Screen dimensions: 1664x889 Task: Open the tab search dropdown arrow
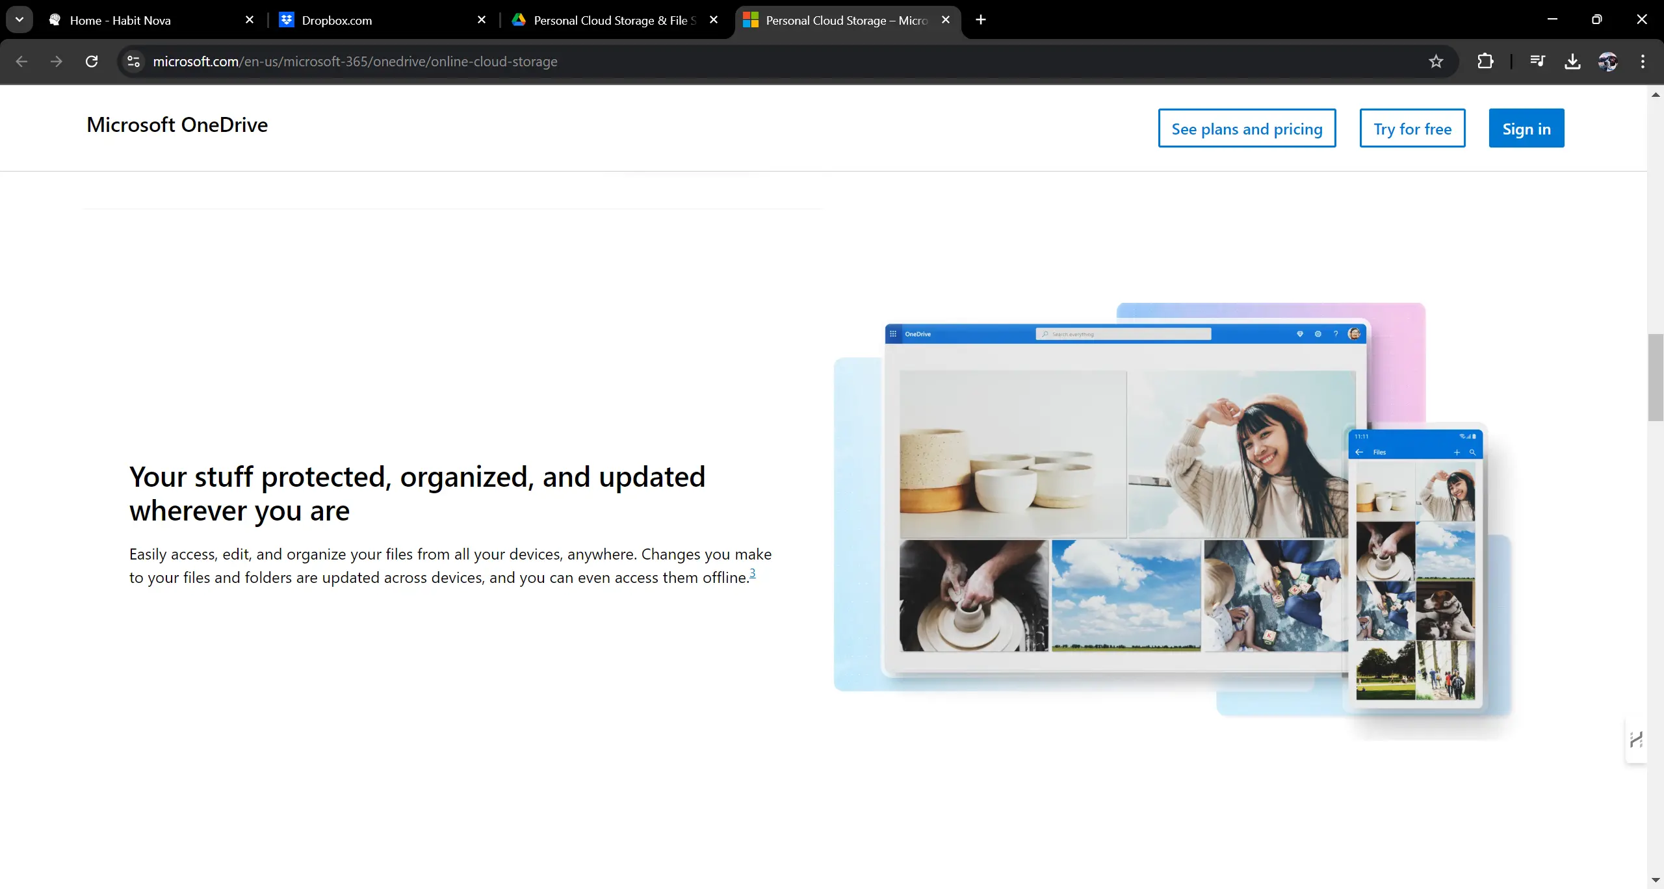point(19,19)
